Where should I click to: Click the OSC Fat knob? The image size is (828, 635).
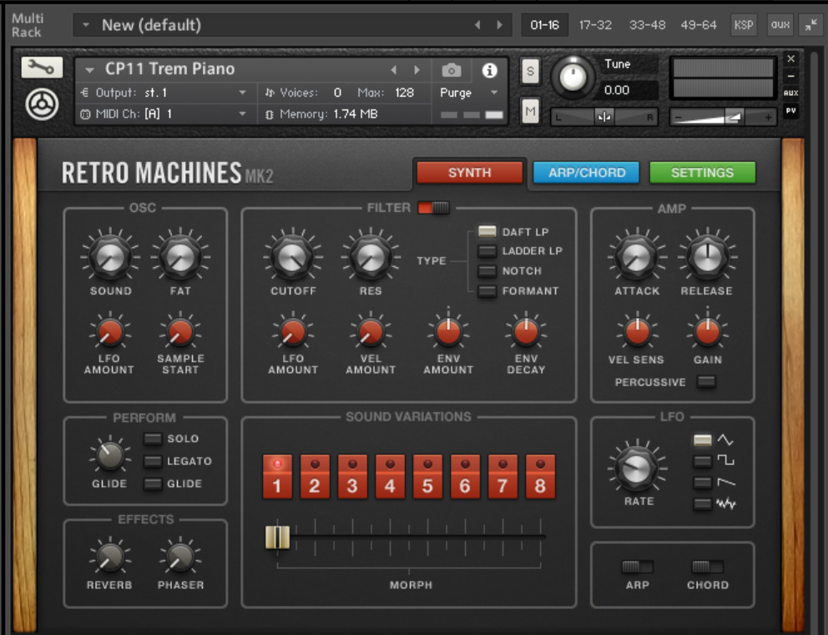[180, 256]
